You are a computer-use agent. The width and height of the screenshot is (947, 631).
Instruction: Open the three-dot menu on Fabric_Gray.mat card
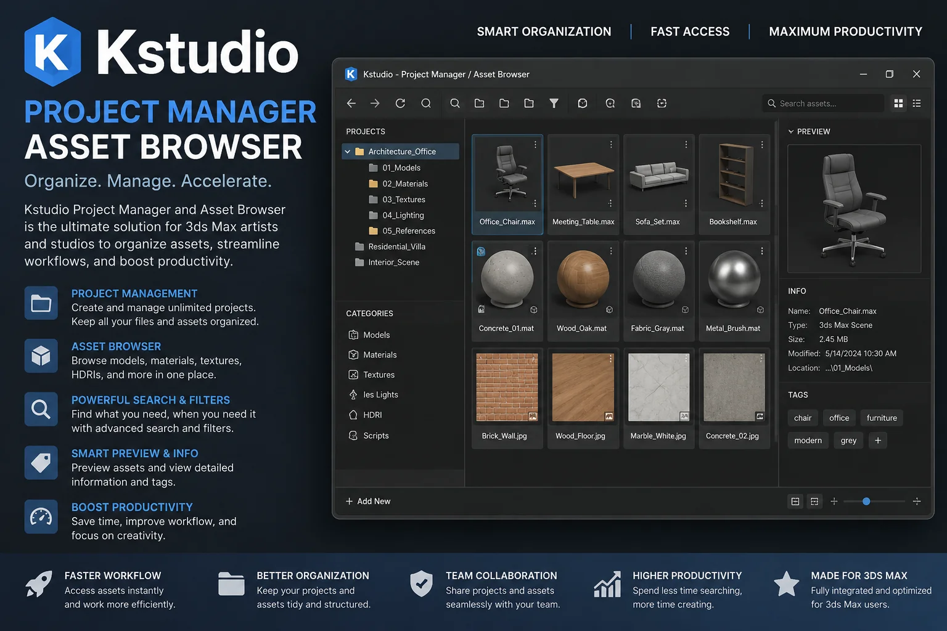coord(686,251)
